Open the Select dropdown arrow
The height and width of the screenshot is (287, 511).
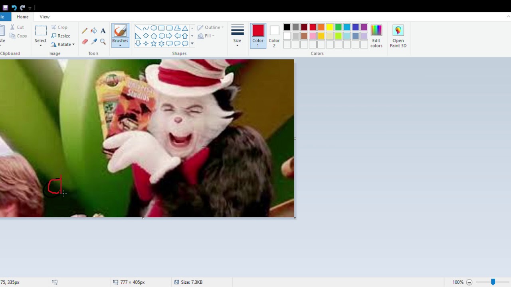[x=41, y=45]
